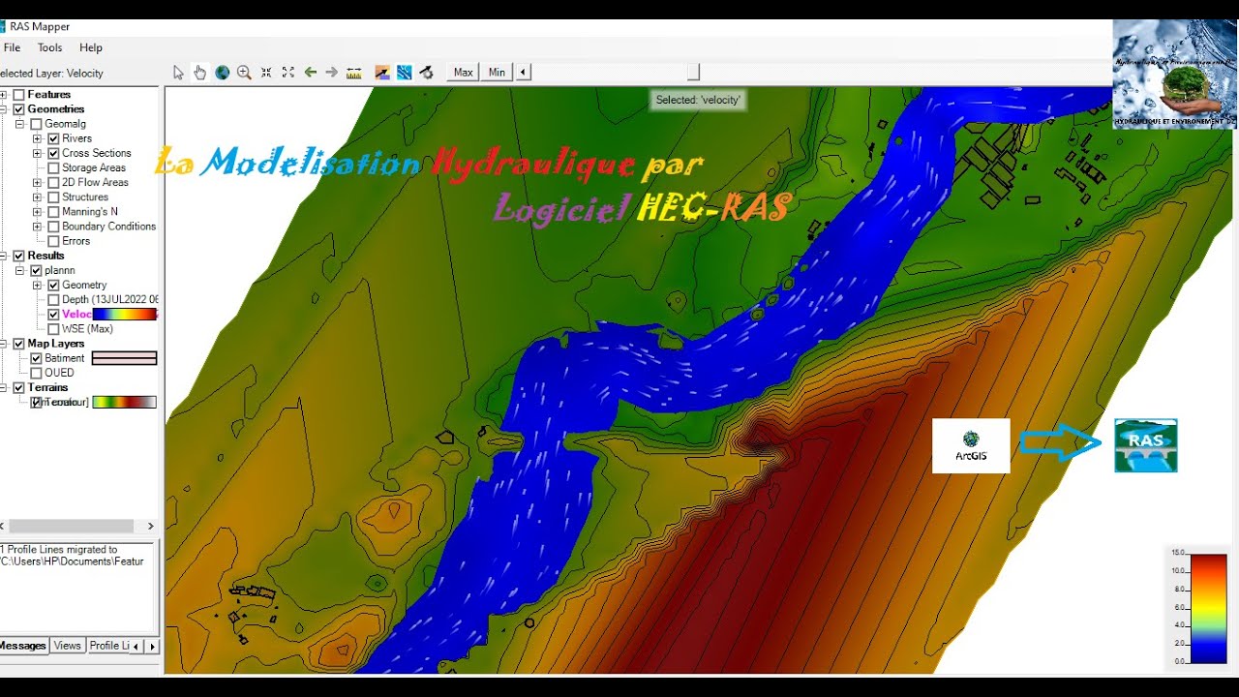Switch to the Views tab

[68, 646]
